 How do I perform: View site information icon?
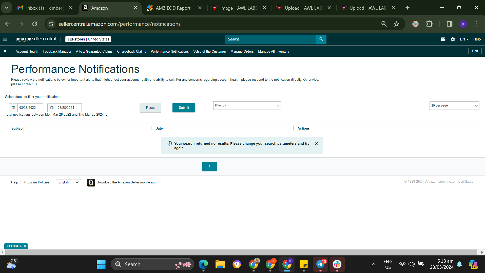point(51,24)
